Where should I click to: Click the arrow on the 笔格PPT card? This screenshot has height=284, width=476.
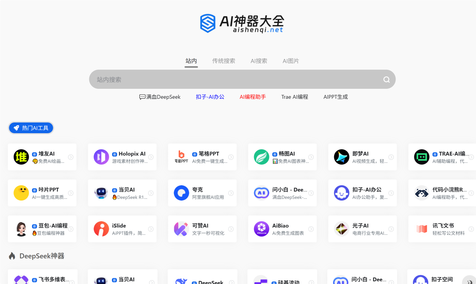click(231, 157)
